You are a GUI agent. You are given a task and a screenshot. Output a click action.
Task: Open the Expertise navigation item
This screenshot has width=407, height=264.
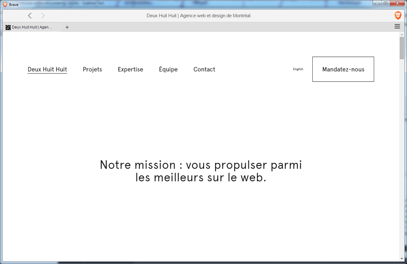[x=130, y=69]
